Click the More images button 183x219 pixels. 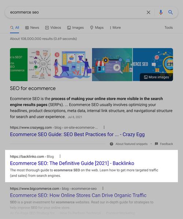pos(156,77)
